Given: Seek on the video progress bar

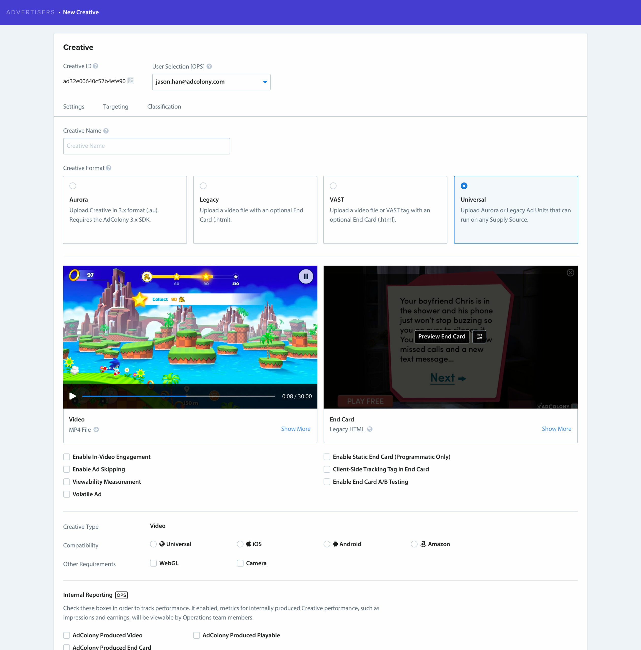Looking at the screenshot, I should tap(179, 396).
